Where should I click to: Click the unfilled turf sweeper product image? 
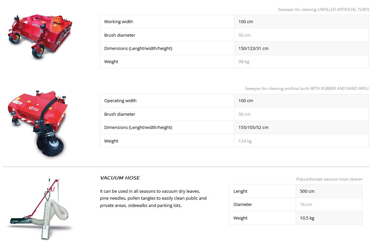40,36
